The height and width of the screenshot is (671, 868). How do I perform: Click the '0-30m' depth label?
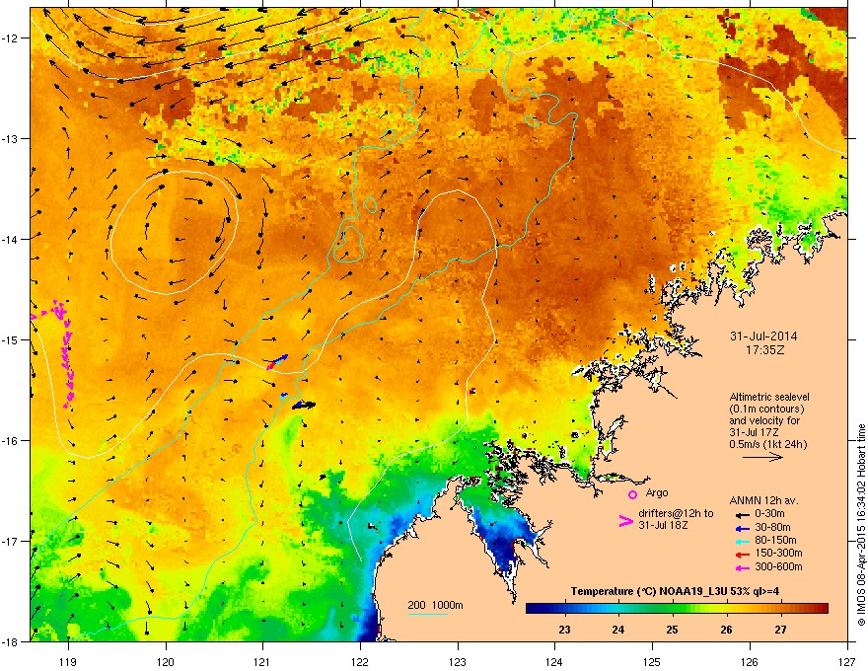(x=769, y=514)
